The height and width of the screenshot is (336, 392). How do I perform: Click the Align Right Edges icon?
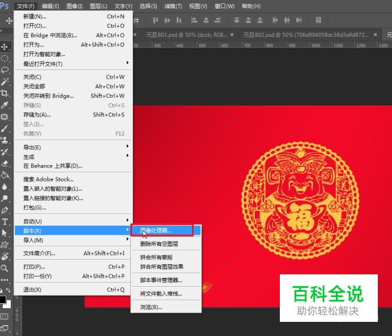(x=218, y=20)
